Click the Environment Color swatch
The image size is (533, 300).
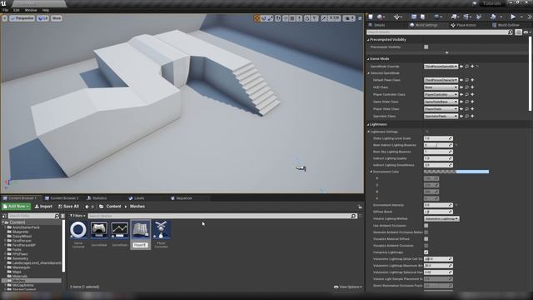pos(456,172)
